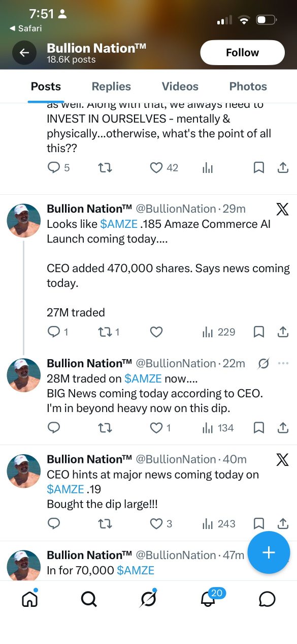Viewport: 297px width, 644px height.
Task: Tap the back arrow next to Bullion Nation
Action: coord(24,53)
